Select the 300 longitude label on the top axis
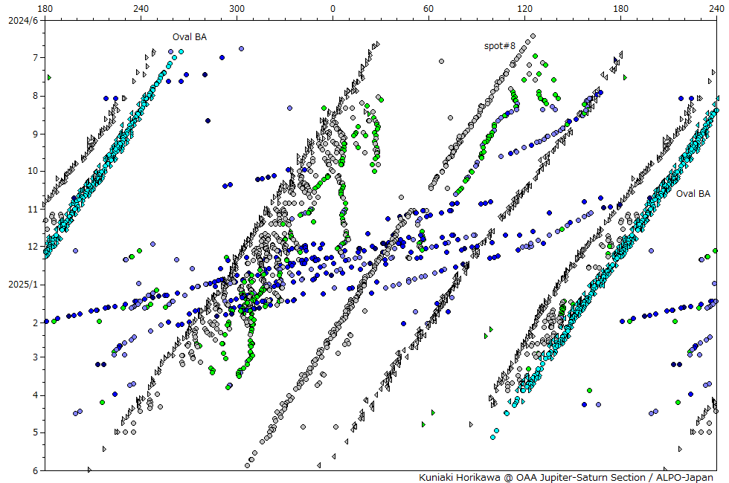The image size is (729, 483). [237, 9]
